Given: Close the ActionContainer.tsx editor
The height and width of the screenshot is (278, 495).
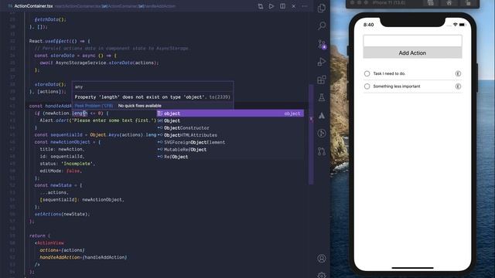Looking at the screenshot, I should tap(294, 6).
